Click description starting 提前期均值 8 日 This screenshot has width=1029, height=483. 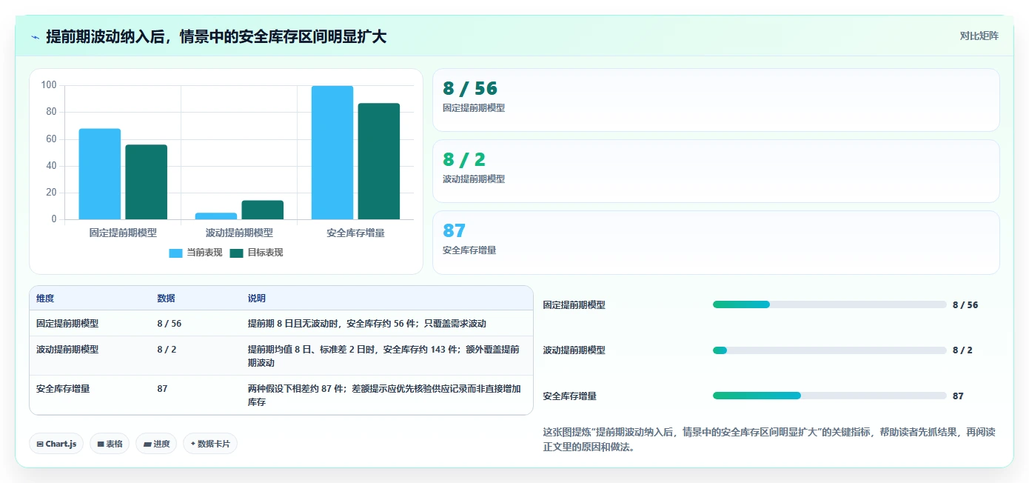point(384,356)
